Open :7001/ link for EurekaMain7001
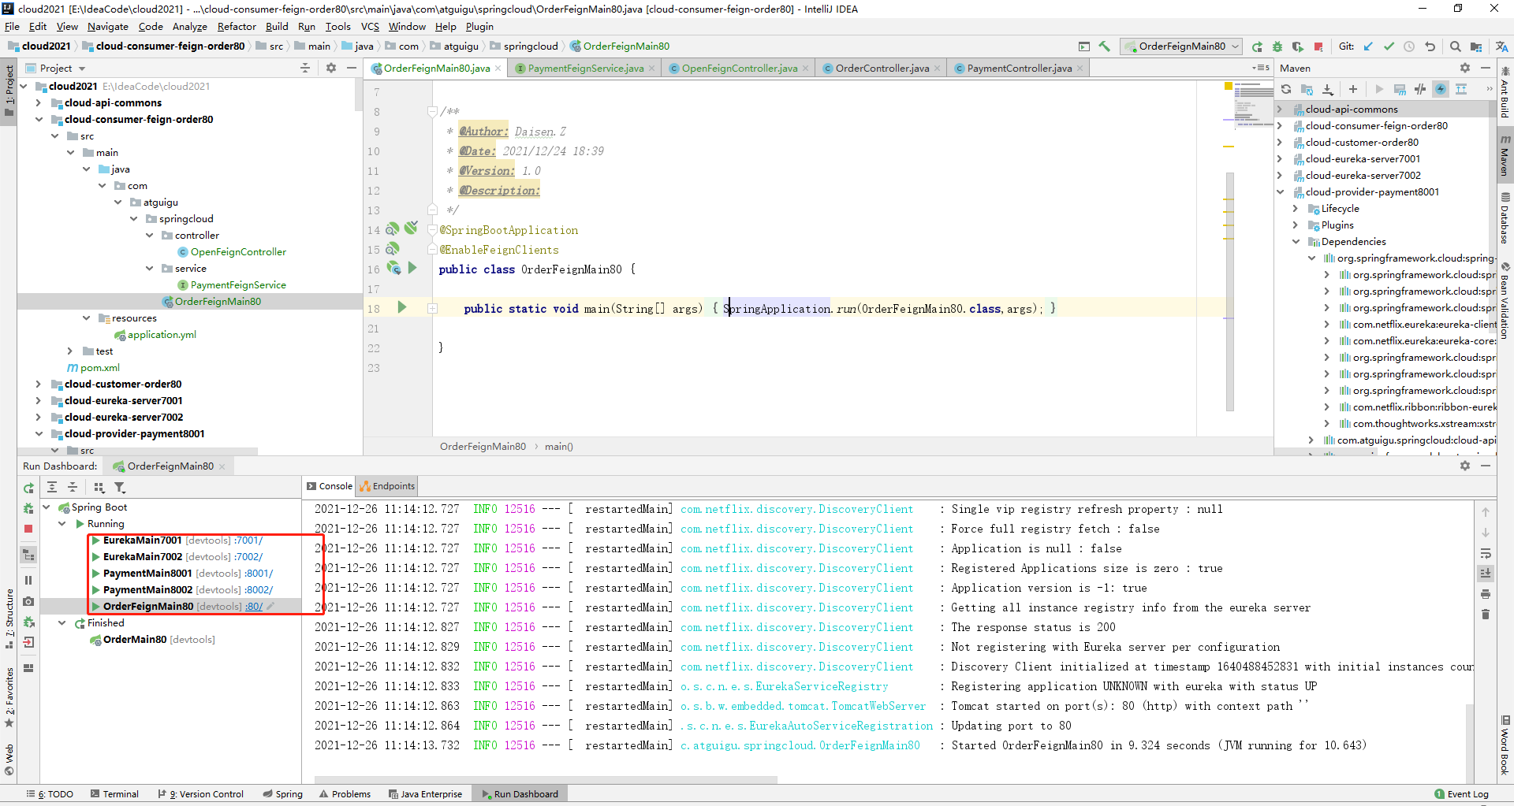This screenshot has width=1514, height=806. click(x=248, y=540)
